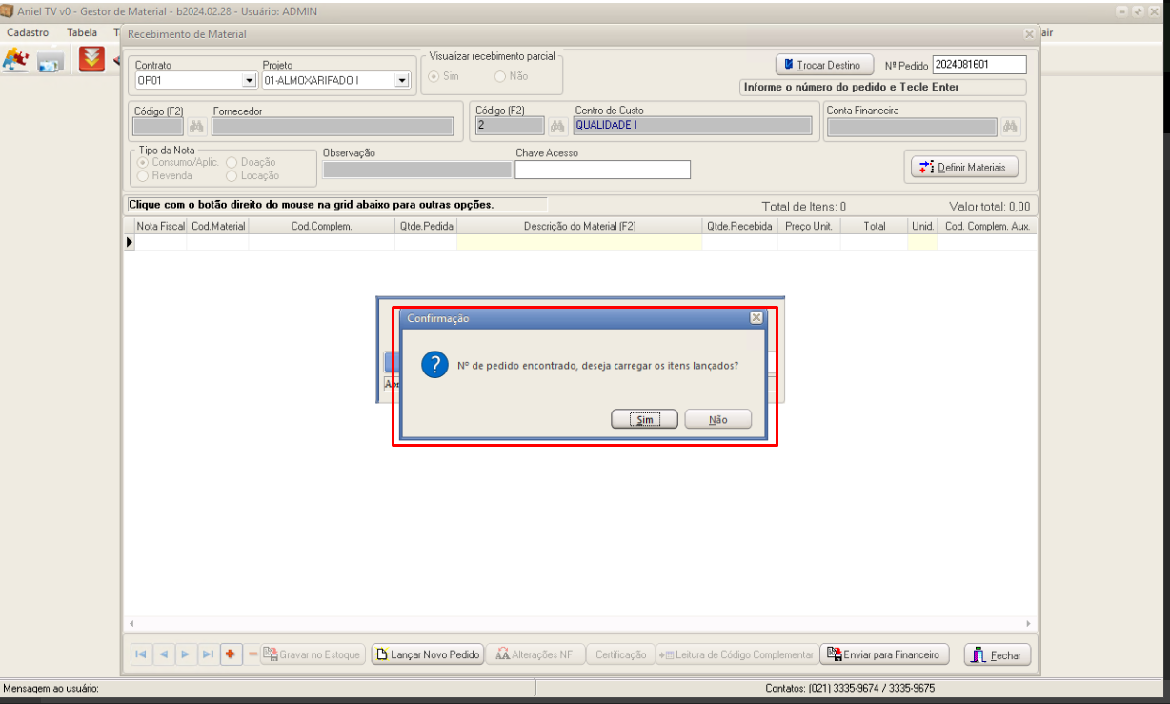The image size is (1170, 704).
Task: Click binoculars search icon beside Fornecedor code
Action: pyautogui.click(x=196, y=126)
